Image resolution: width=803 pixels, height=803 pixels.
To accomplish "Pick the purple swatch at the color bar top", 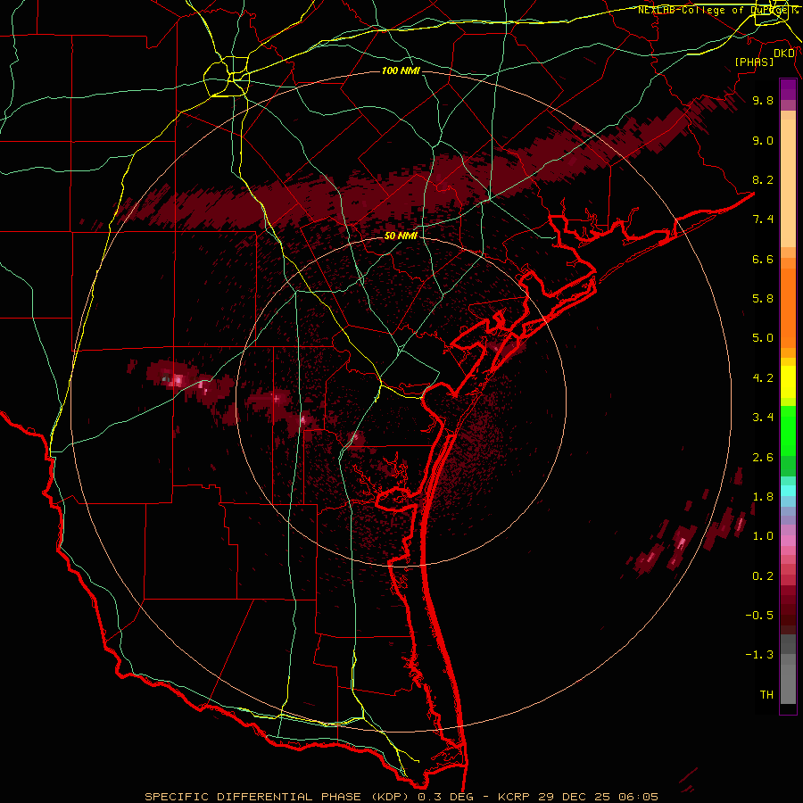I will pos(788,89).
